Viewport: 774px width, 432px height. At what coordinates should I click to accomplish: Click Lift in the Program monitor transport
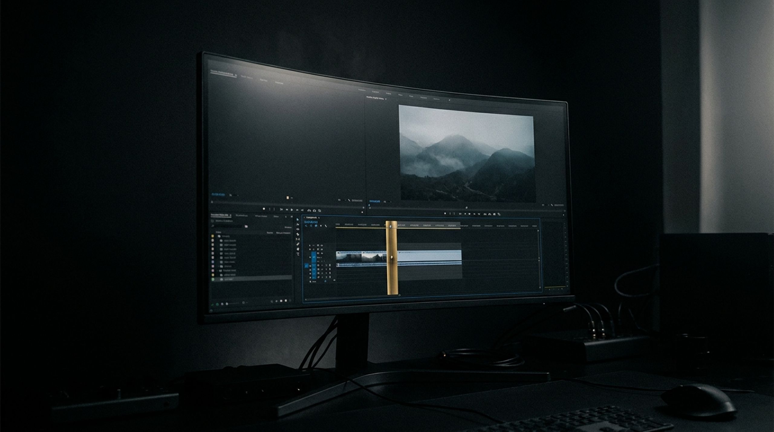click(x=485, y=214)
